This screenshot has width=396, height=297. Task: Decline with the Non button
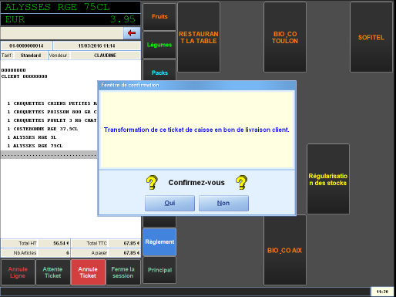[x=223, y=203]
